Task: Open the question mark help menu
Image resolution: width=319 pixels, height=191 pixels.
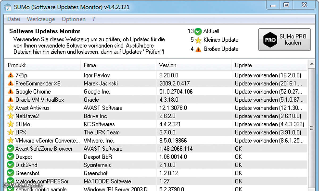Action: pos(94,19)
